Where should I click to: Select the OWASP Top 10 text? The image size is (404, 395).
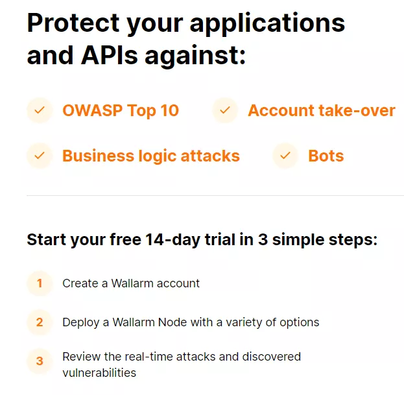[121, 110]
